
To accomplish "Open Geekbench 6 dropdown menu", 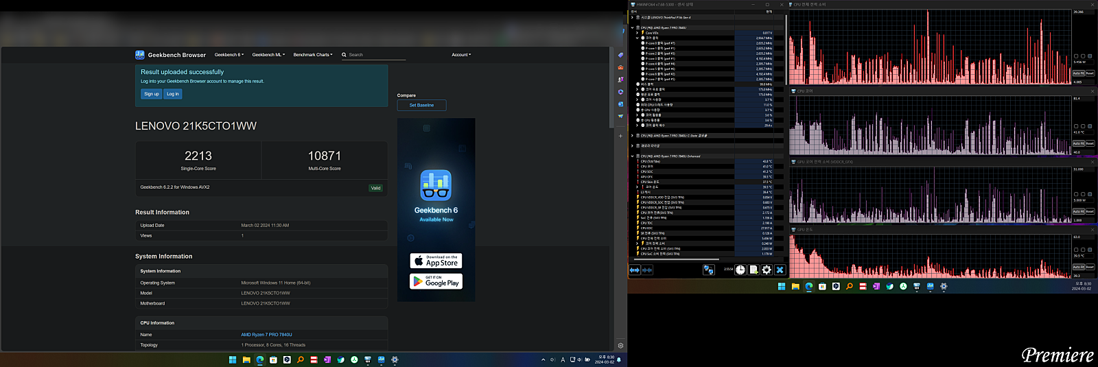I will (229, 55).
